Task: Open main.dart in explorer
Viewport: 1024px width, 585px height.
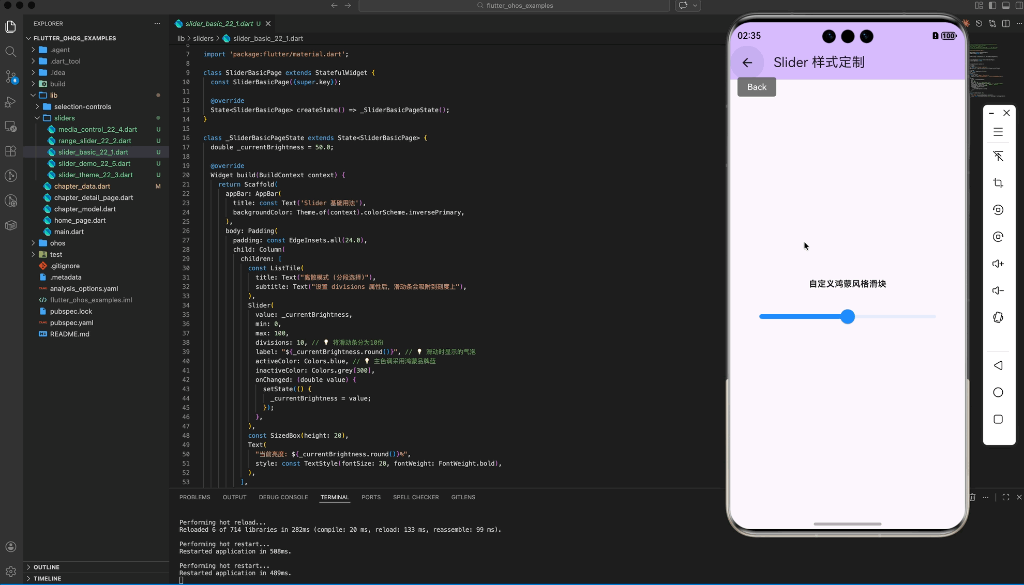Action: (69, 232)
